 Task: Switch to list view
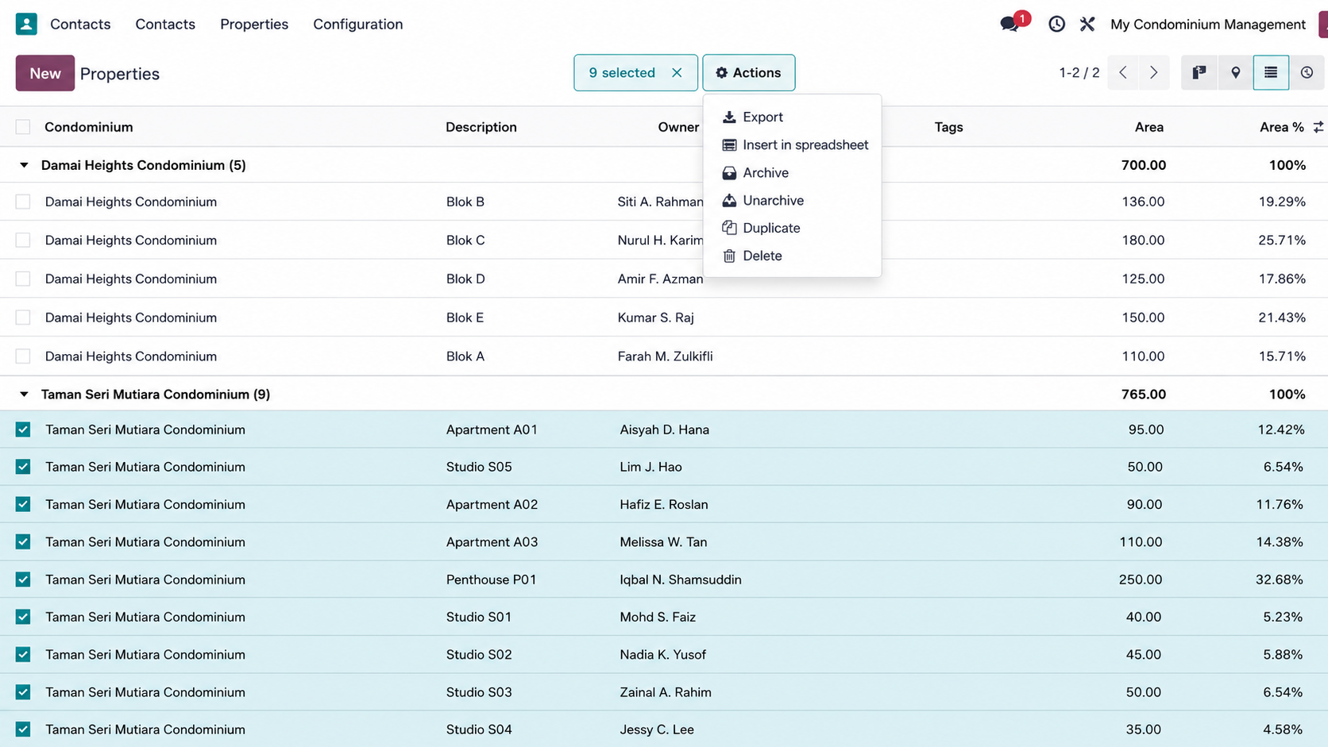click(x=1271, y=72)
